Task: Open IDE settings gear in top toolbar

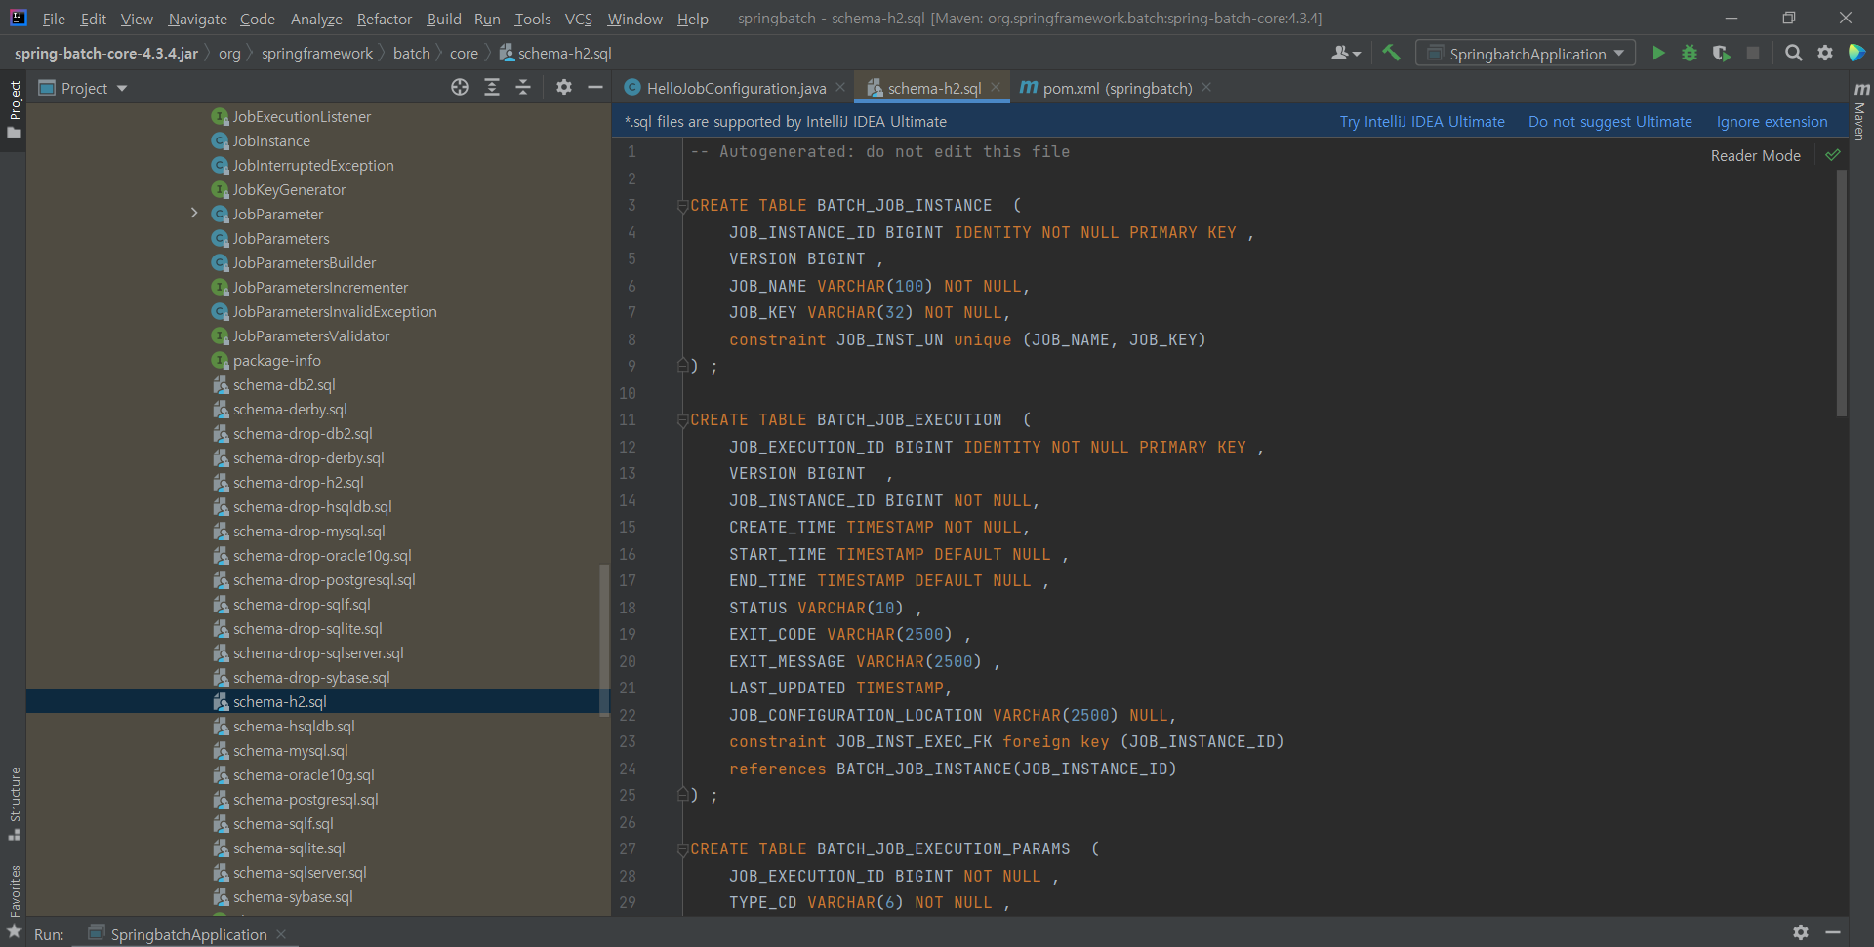Action: (x=1825, y=54)
